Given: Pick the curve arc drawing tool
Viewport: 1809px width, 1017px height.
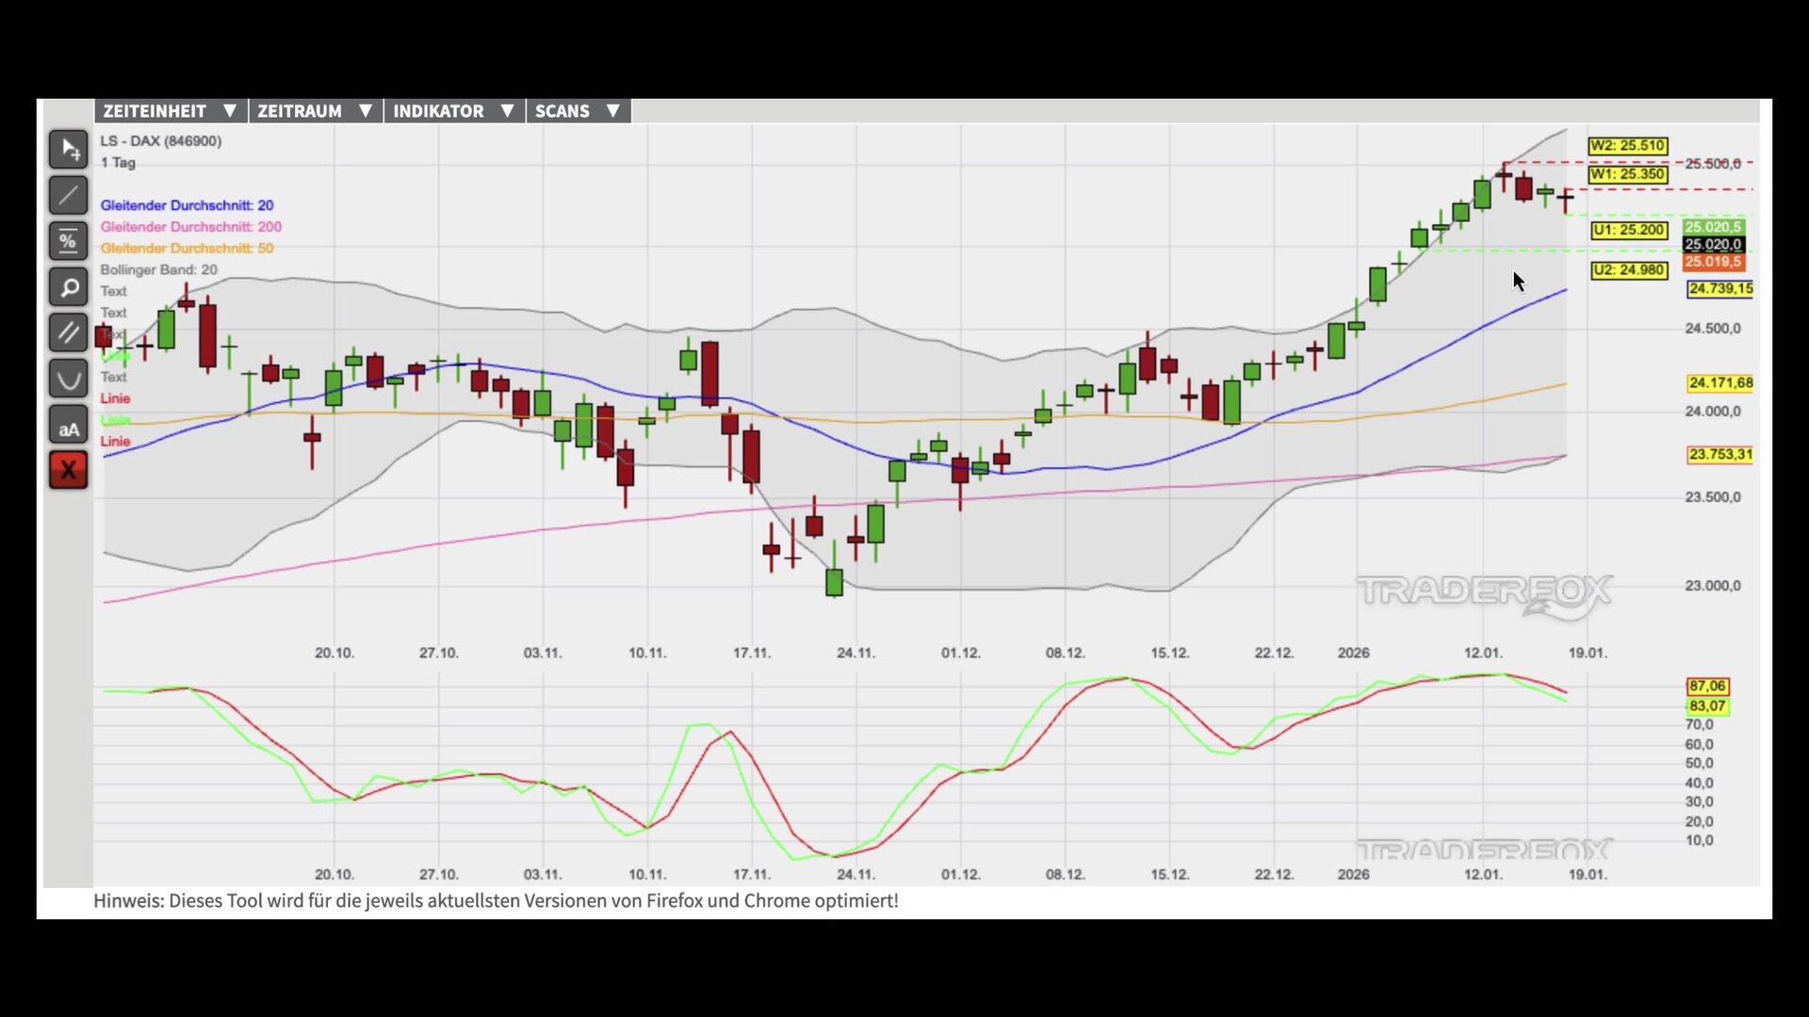Looking at the screenshot, I should point(68,379).
